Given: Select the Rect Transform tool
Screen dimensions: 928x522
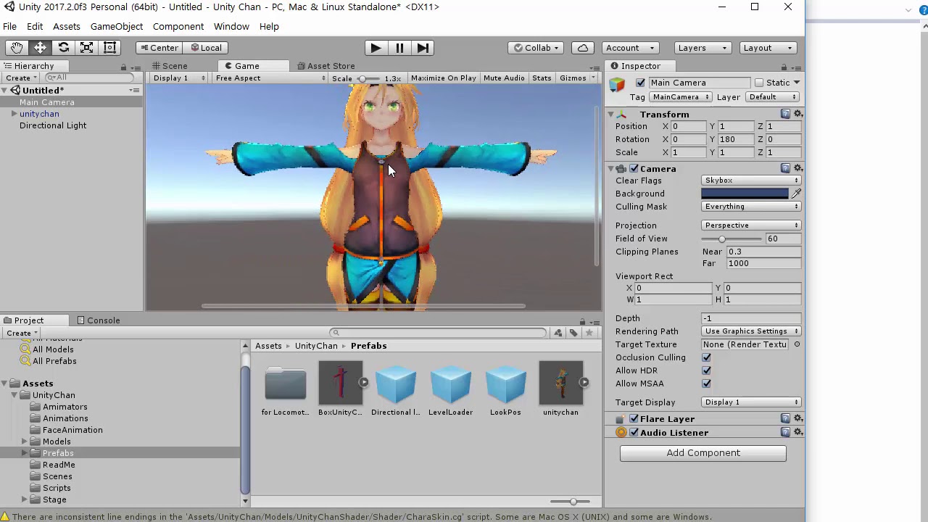Looking at the screenshot, I should click(x=109, y=48).
